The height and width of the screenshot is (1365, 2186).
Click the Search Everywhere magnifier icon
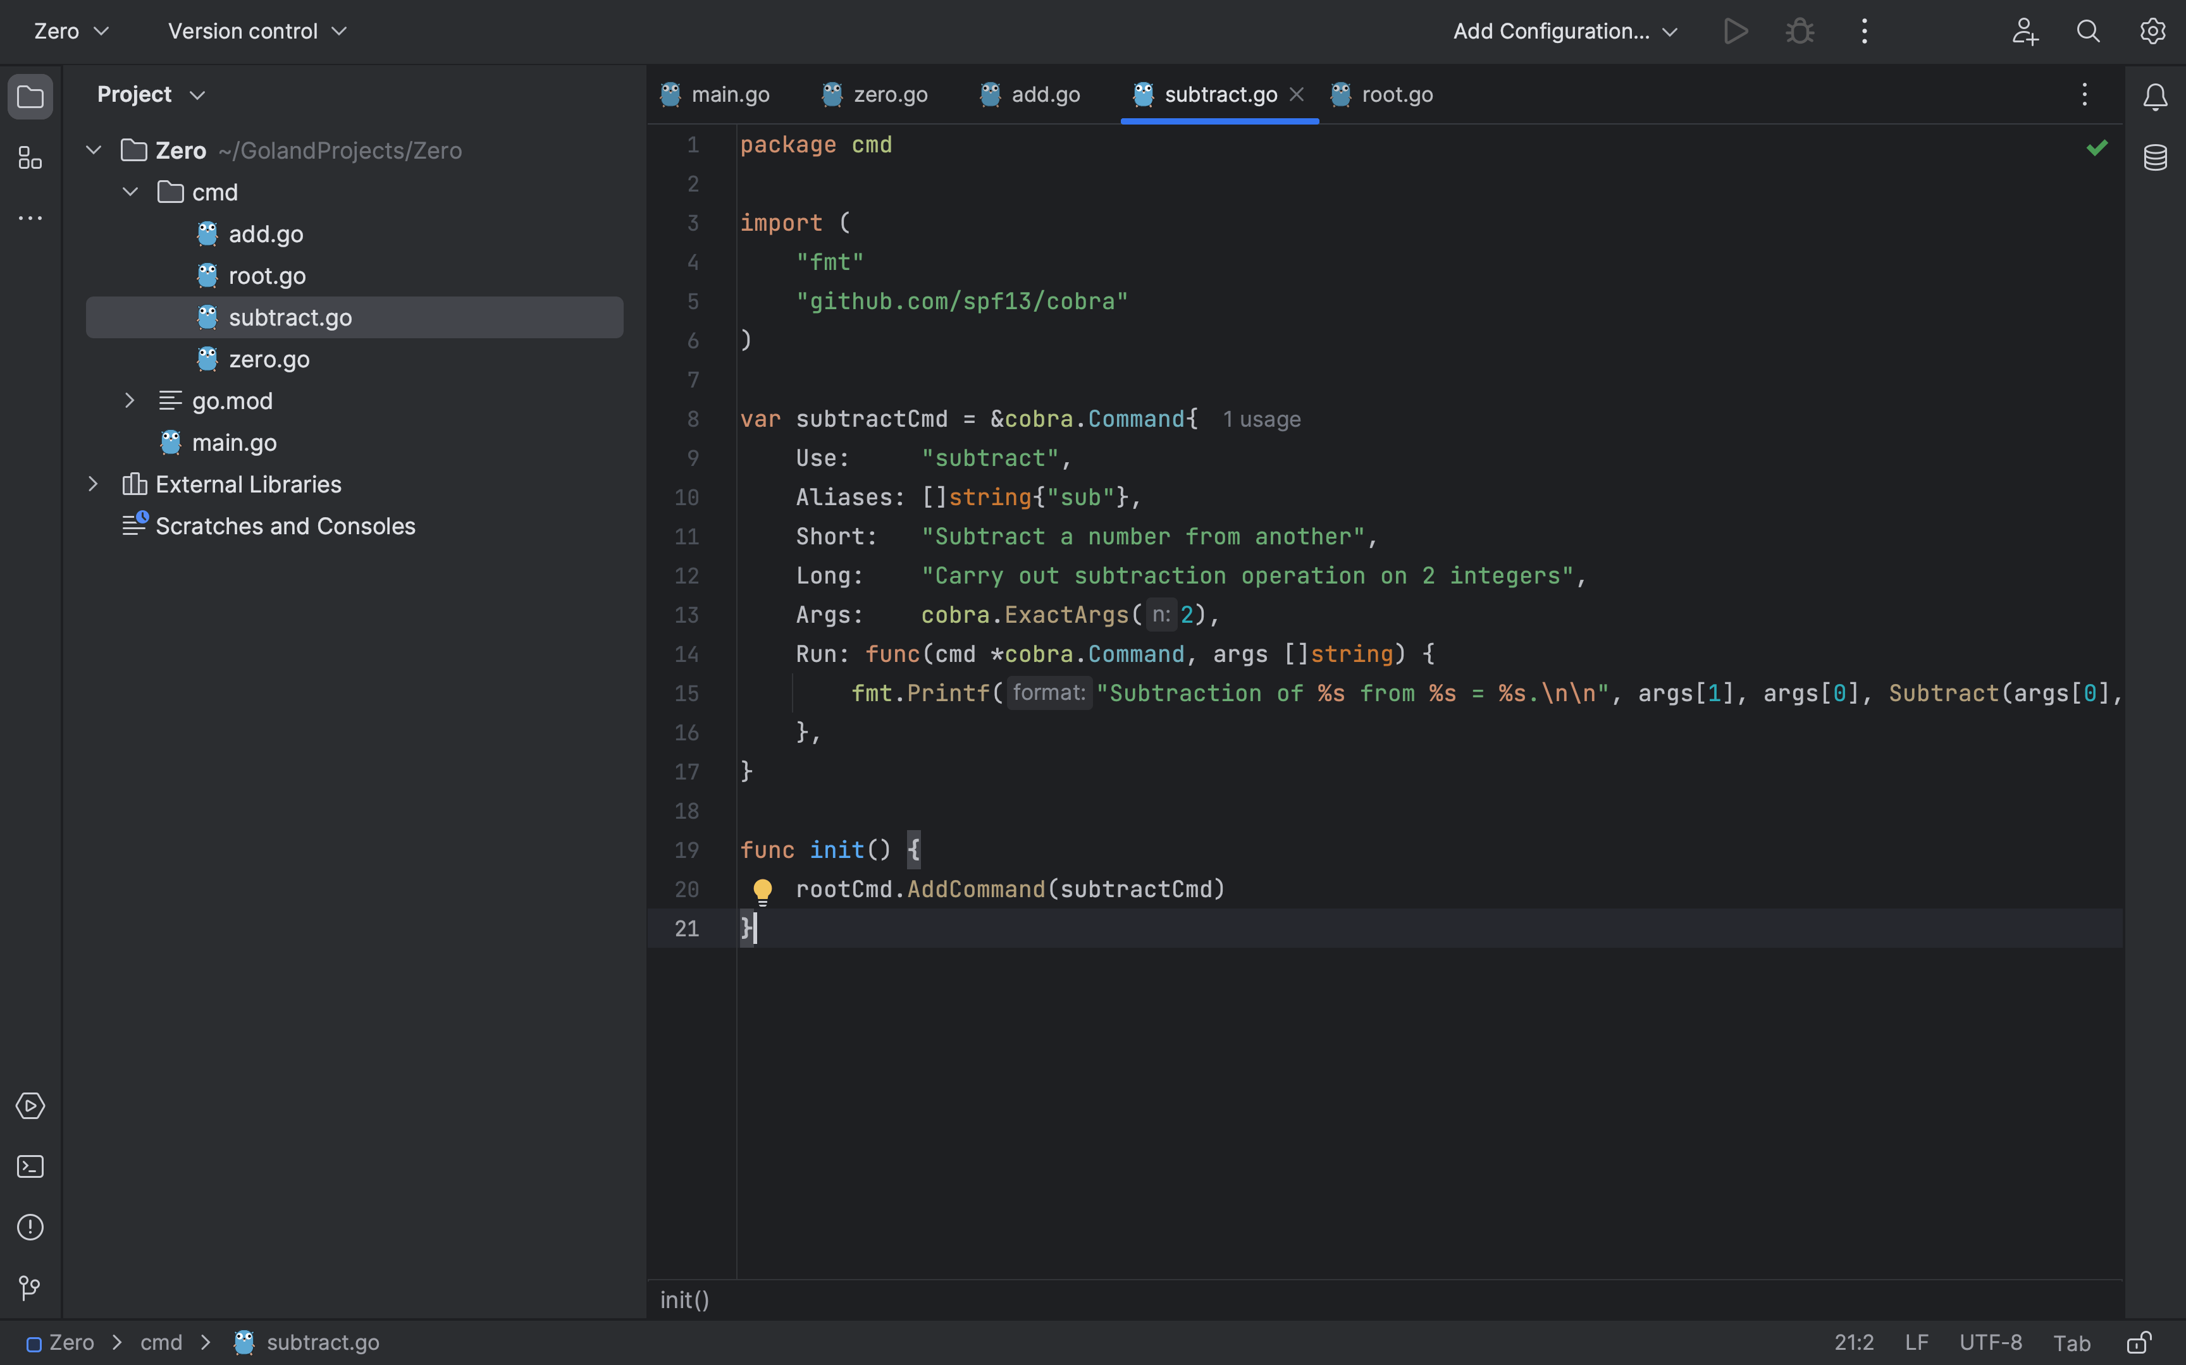[x=2087, y=32]
